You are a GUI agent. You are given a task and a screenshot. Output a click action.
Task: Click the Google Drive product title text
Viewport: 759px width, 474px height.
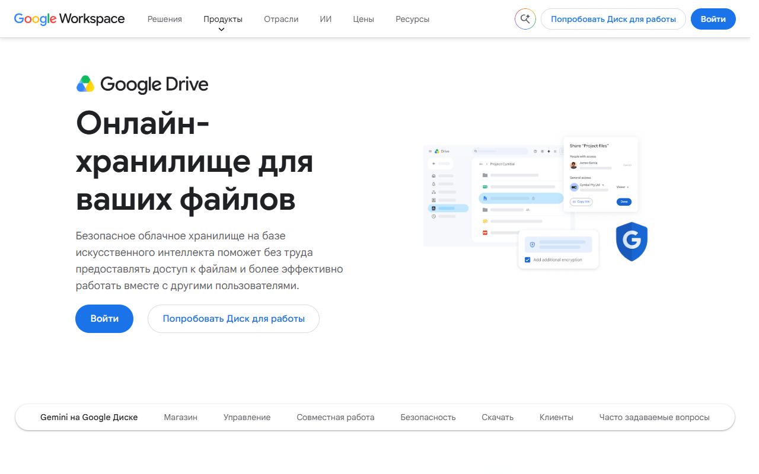click(154, 84)
